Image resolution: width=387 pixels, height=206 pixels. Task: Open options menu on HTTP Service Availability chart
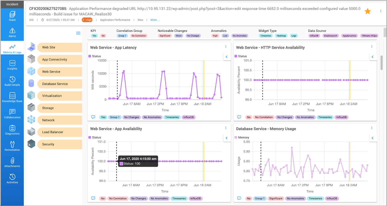[x=372, y=46]
